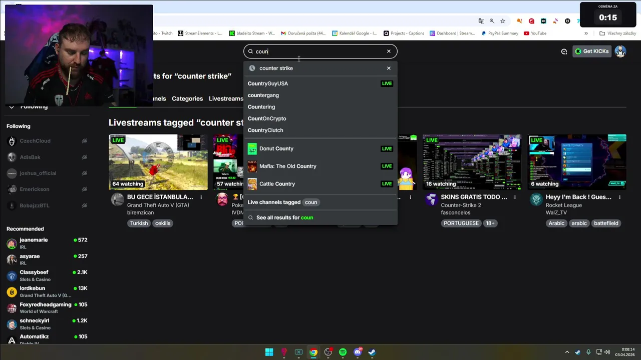Open Classybeef recommended channel

coord(47,275)
